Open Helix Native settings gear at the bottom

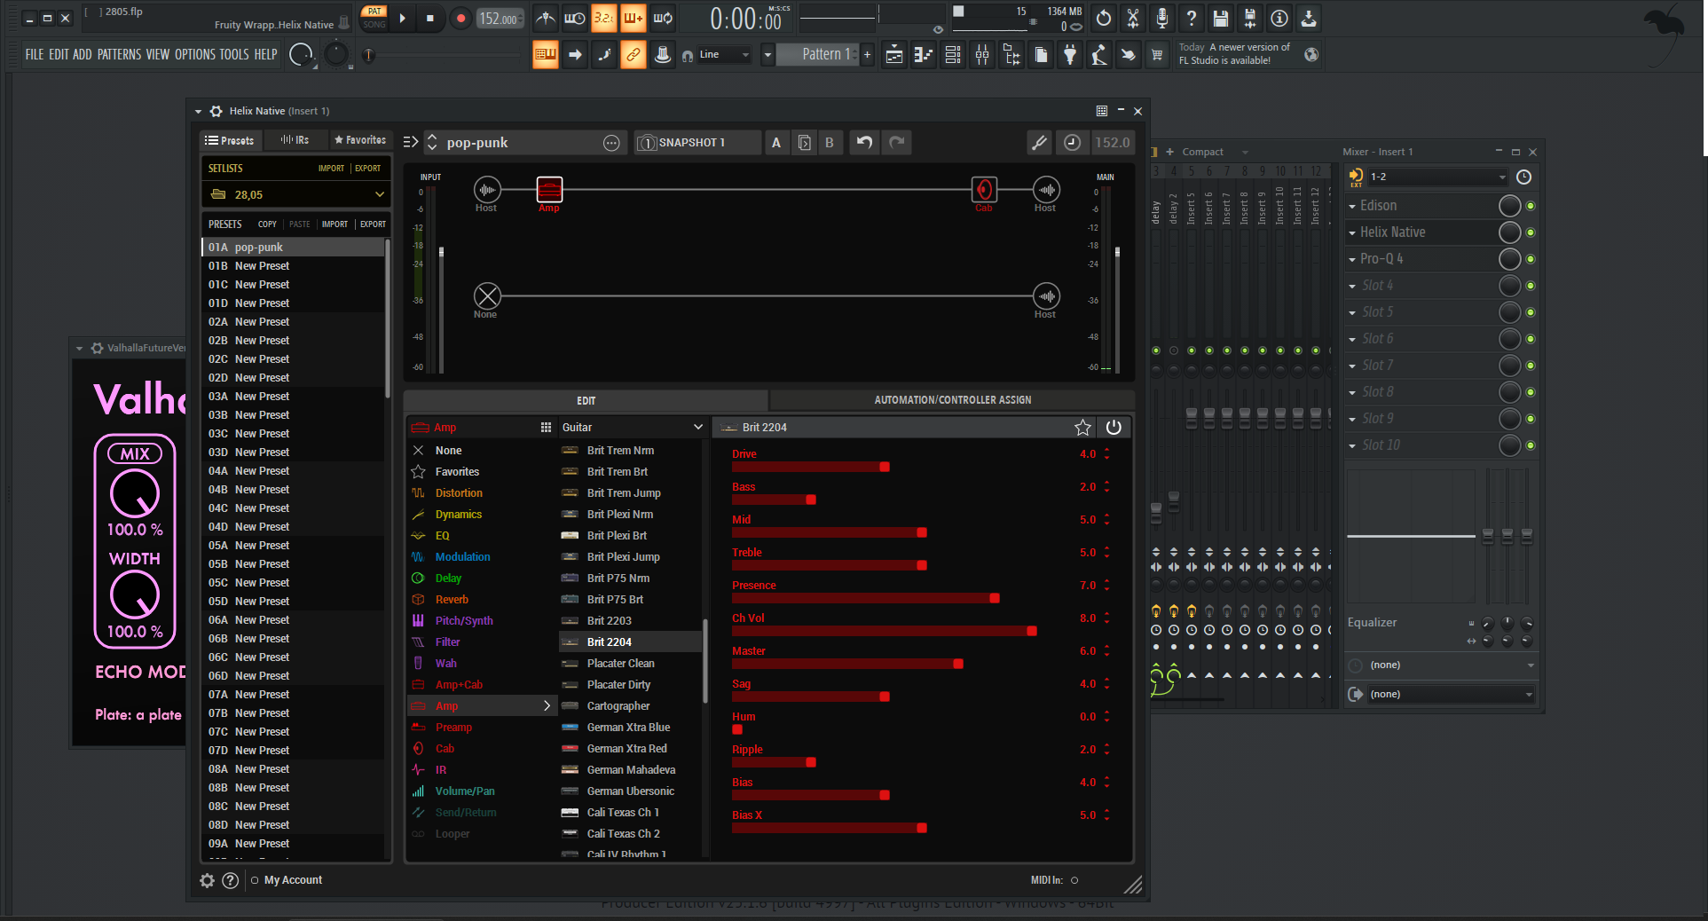tap(207, 880)
